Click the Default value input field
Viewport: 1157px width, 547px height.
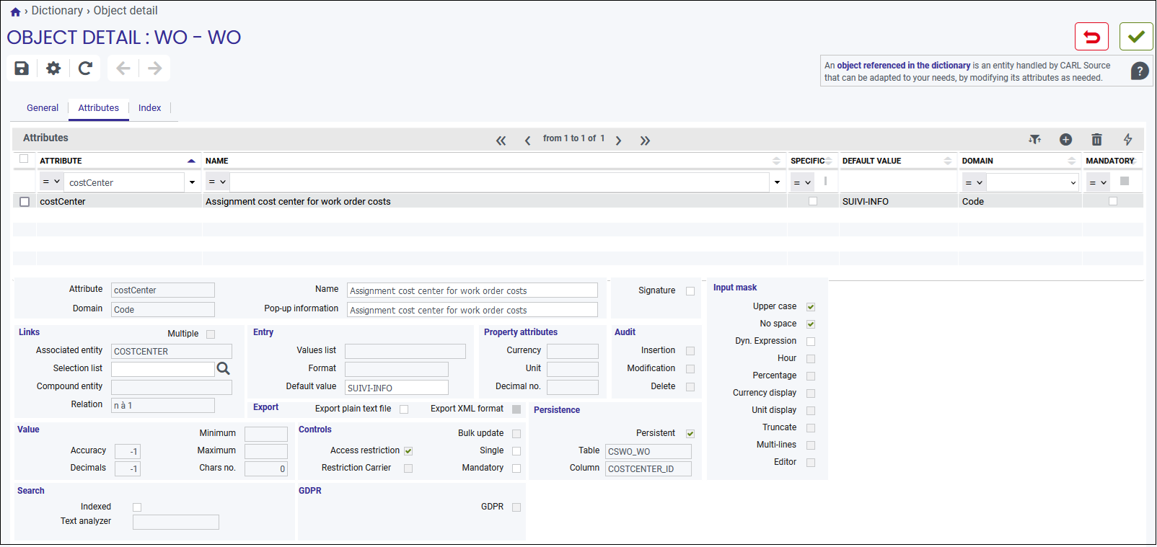[397, 388]
